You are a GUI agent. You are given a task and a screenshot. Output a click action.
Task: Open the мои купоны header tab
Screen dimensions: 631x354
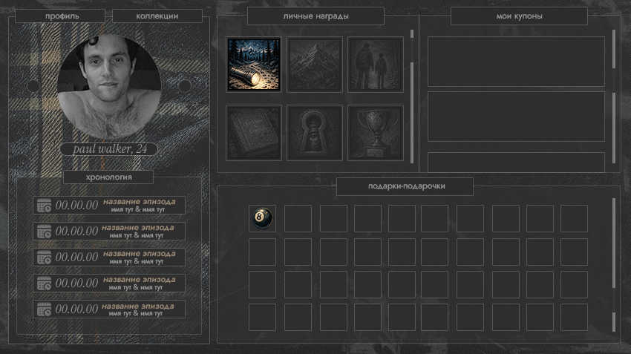coord(519,16)
